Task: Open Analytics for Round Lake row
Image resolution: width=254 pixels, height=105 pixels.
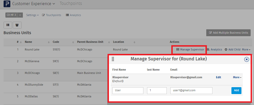Action: (x=214, y=49)
